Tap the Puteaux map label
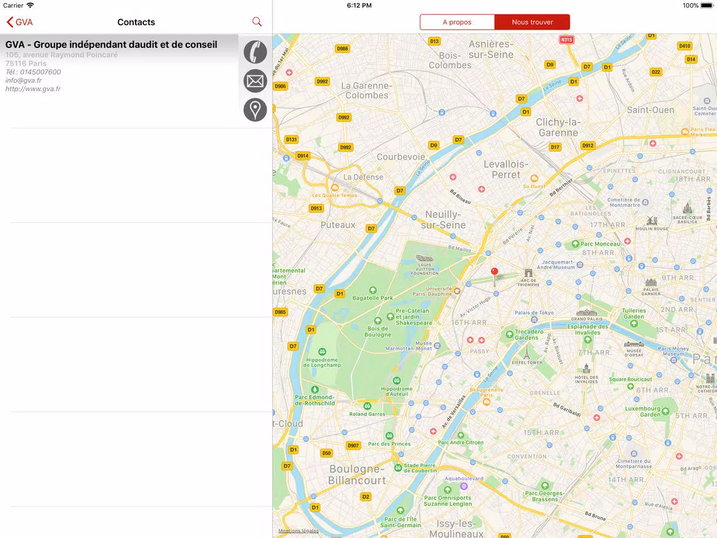This screenshot has width=717, height=538. [338, 225]
